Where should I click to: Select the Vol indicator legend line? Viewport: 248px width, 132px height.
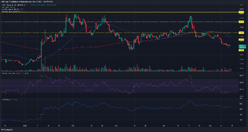coord(8,7)
